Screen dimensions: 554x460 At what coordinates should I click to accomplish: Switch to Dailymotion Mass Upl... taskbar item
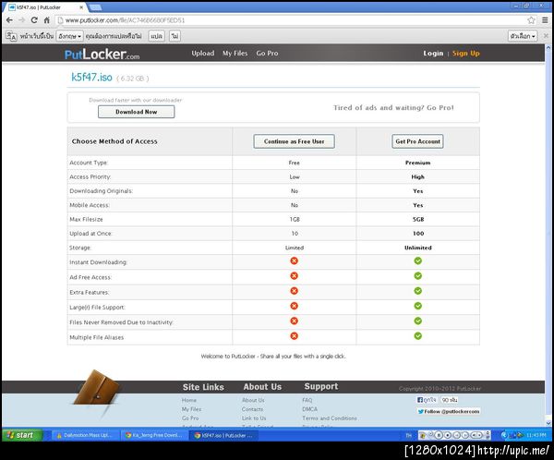85,435
